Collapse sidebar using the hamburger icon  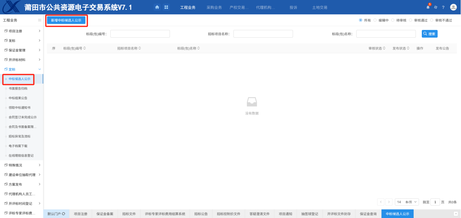(x=40, y=20)
